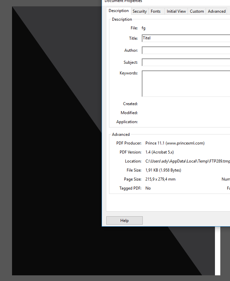
Task: Click the Location file path text
Action: pos(188,161)
